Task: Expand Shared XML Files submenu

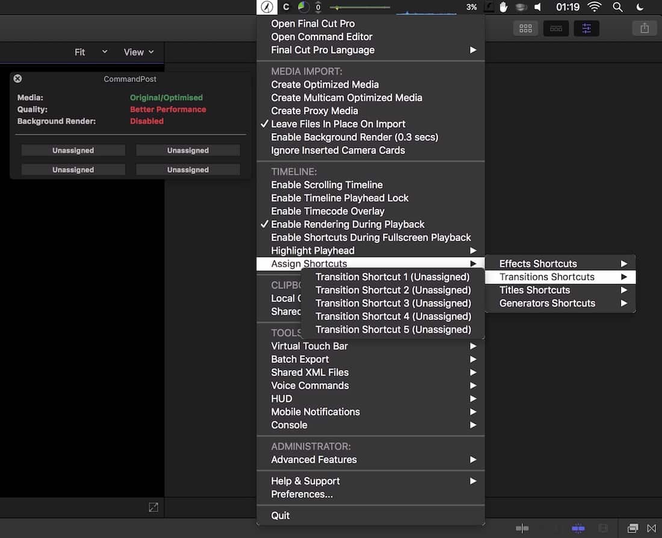Action: pos(371,372)
